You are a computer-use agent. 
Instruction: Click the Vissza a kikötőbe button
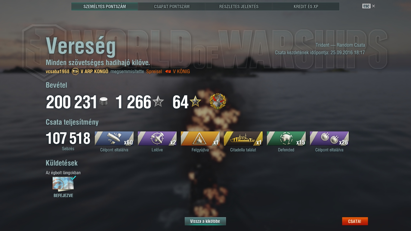(205, 221)
